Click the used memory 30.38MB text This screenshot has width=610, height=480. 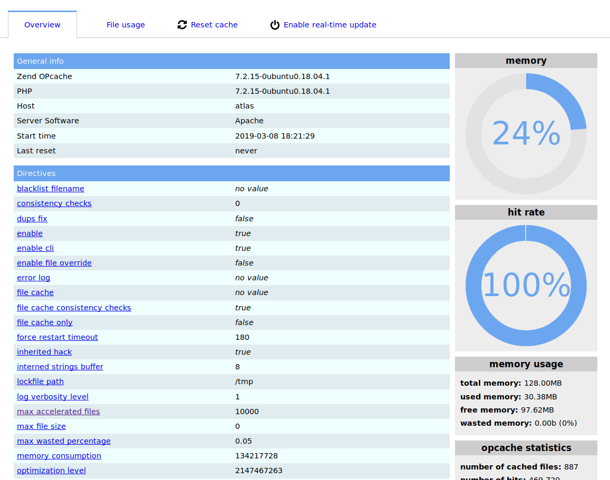click(x=508, y=397)
